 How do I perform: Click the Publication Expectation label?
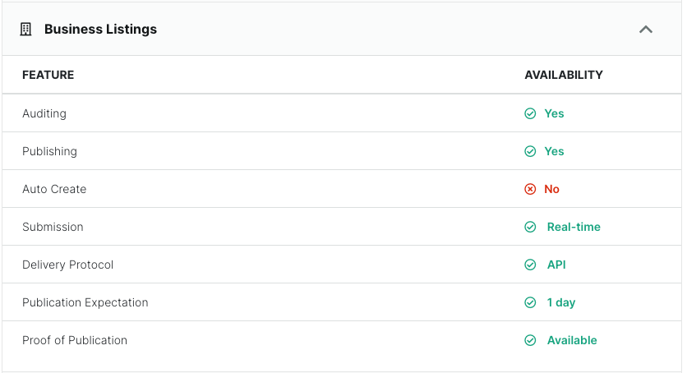(85, 302)
